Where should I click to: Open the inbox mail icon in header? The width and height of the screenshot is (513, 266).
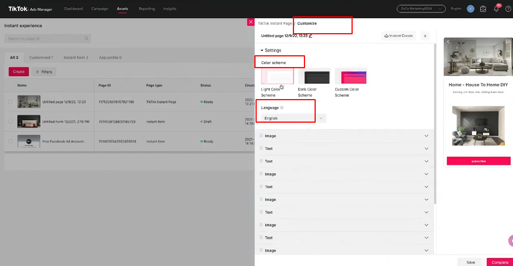coord(483,9)
